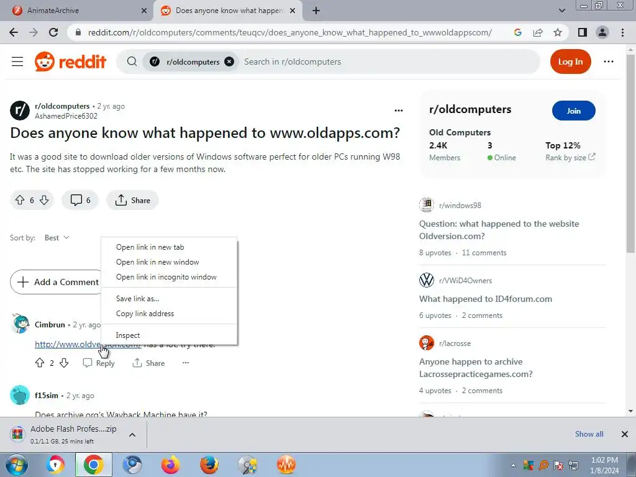
Task: Open Chrome's three-dot menu
Action: pos(622,32)
